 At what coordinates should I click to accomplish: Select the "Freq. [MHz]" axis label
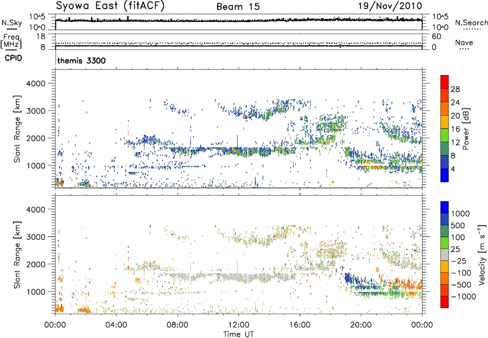pyautogui.click(x=12, y=41)
